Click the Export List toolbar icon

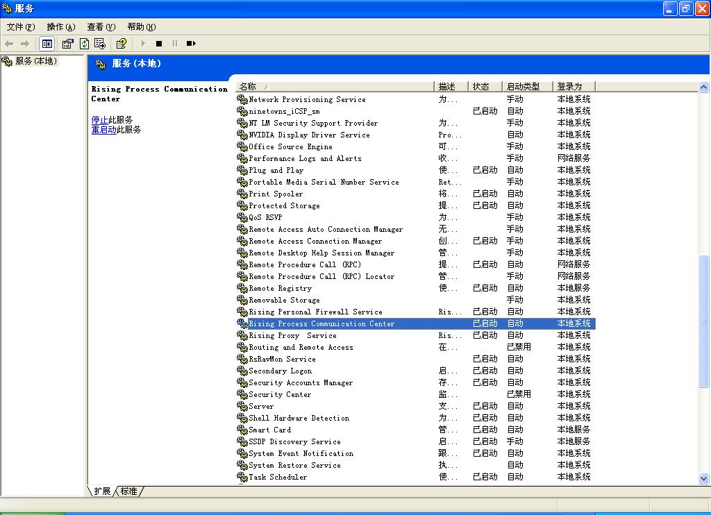(x=100, y=44)
